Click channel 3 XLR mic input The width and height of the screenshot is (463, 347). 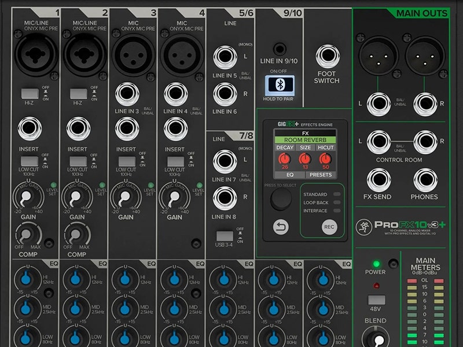(x=133, y=55)
